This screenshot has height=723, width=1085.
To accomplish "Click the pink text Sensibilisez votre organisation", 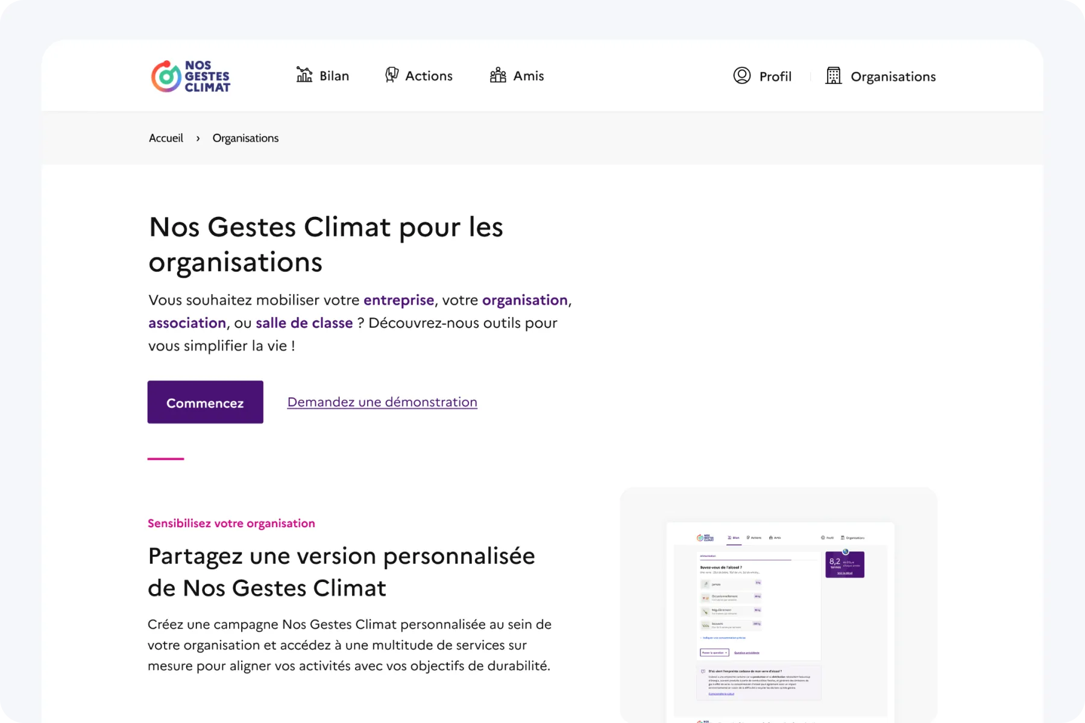I will point(231,523).
